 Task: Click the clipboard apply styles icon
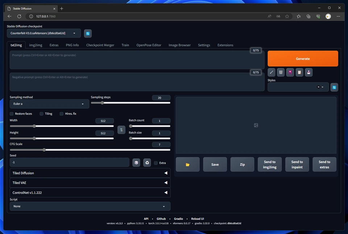pyautogui.click(x=299, y=72)
